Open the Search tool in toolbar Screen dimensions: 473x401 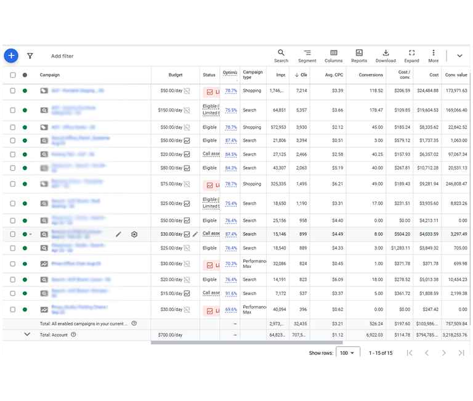[x=281, y=56]
